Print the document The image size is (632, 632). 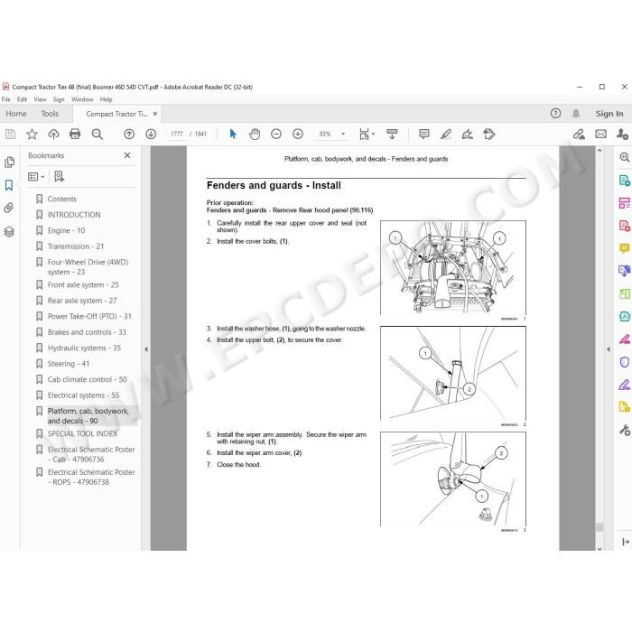(75, 134)
